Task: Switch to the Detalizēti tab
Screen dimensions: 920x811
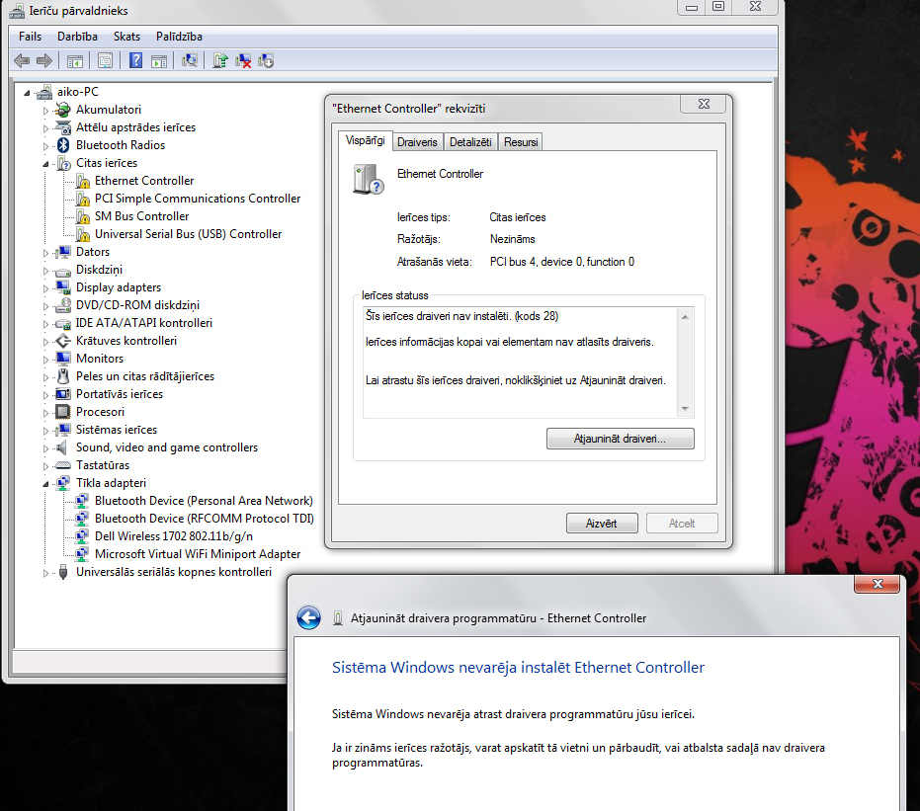Action: (470, 142)
